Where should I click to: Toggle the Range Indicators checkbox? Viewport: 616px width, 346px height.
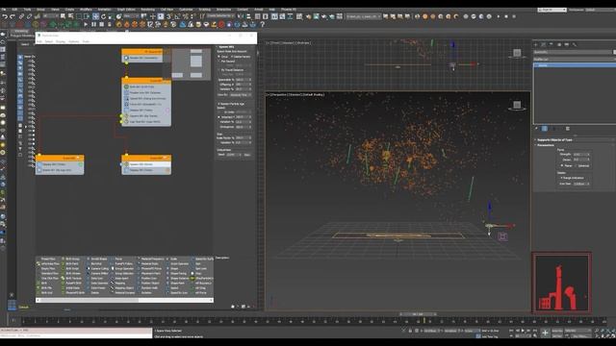click(x=562, y=178)
